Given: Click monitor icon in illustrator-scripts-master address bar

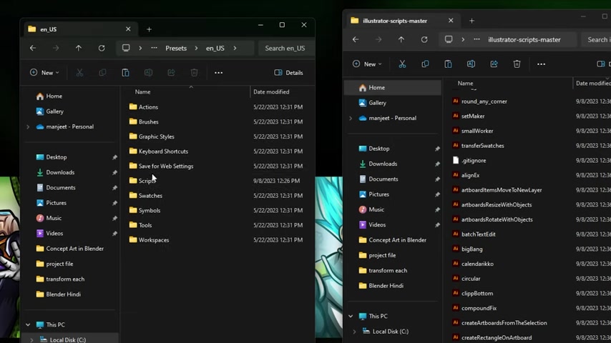Looking at the screenshot, I should 449,40.
